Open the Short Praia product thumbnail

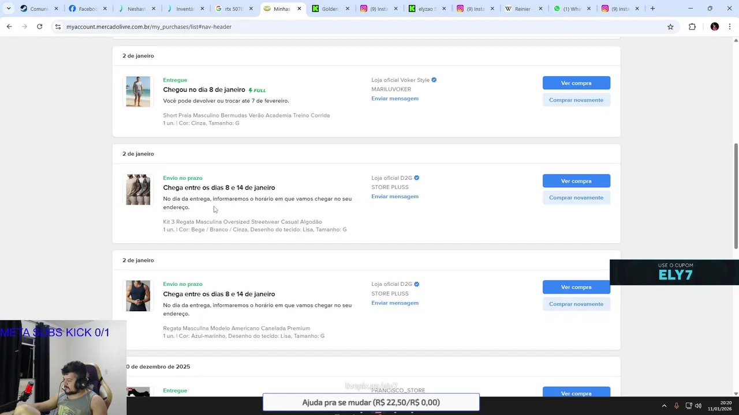point(138,91)
